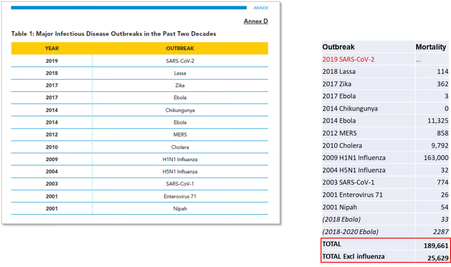Click the 11,325 mortality value

(x=438, y=121)
